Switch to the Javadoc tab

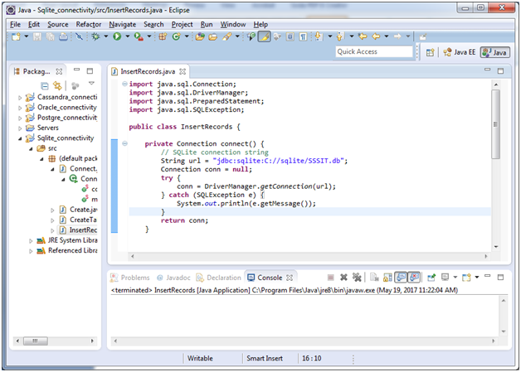tap(173, 278)
